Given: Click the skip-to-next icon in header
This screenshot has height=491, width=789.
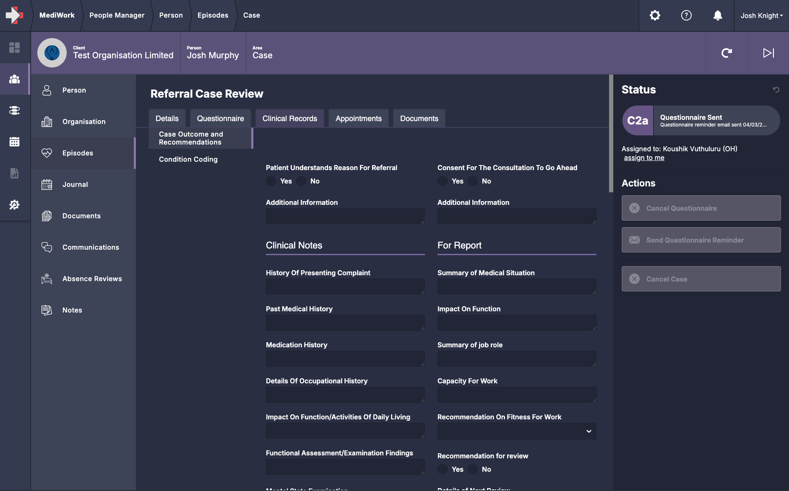Looking at the screenshot, I should 768,53.
